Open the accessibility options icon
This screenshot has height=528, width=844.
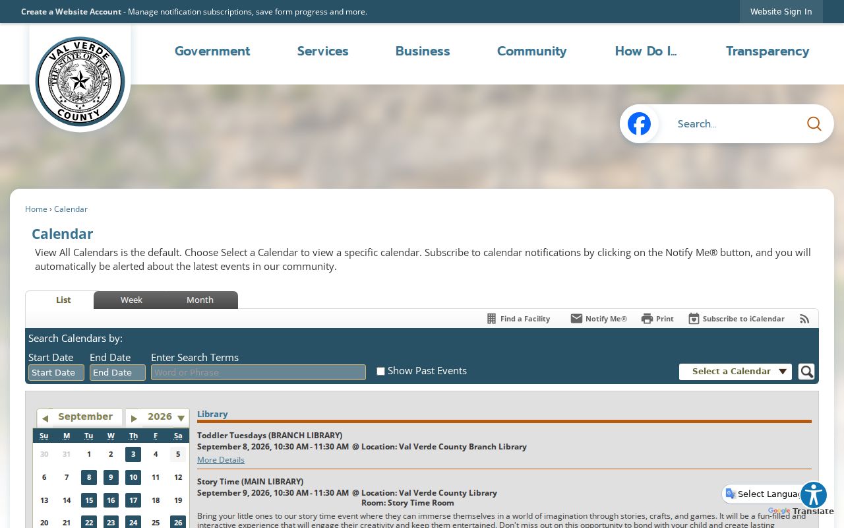[814, 495]
